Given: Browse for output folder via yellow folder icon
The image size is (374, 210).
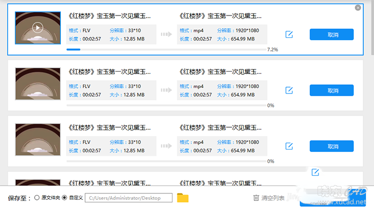Looking at the screenshot, I should pyautogui.click(x=183, y=198).
